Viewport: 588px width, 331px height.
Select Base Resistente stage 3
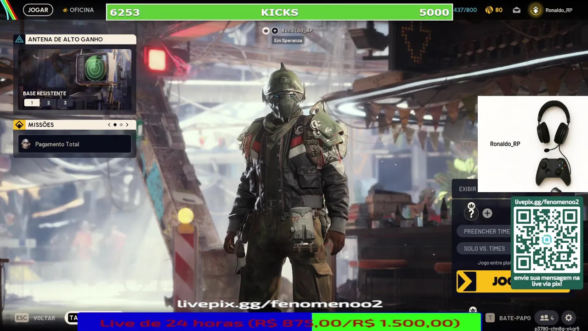tap(65, 103)
